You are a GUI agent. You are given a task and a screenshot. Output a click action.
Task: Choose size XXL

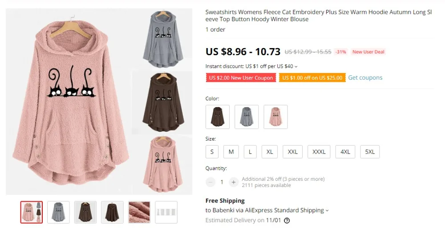point(292,152)
